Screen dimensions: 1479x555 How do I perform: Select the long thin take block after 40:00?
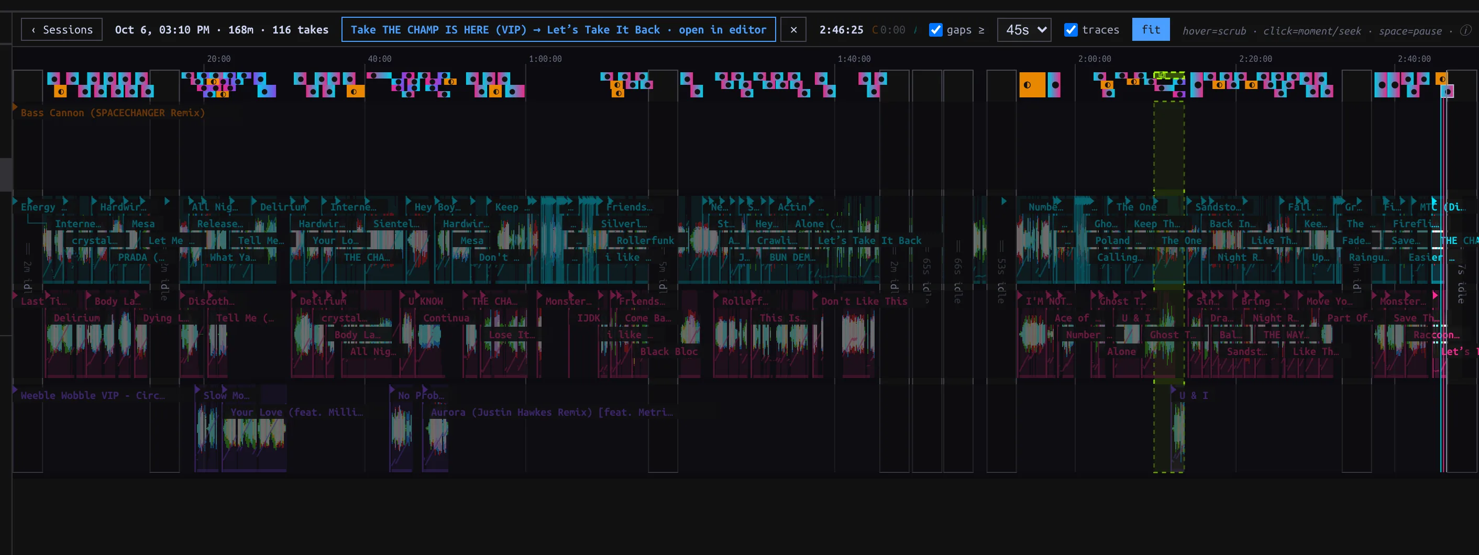(379, 75)
